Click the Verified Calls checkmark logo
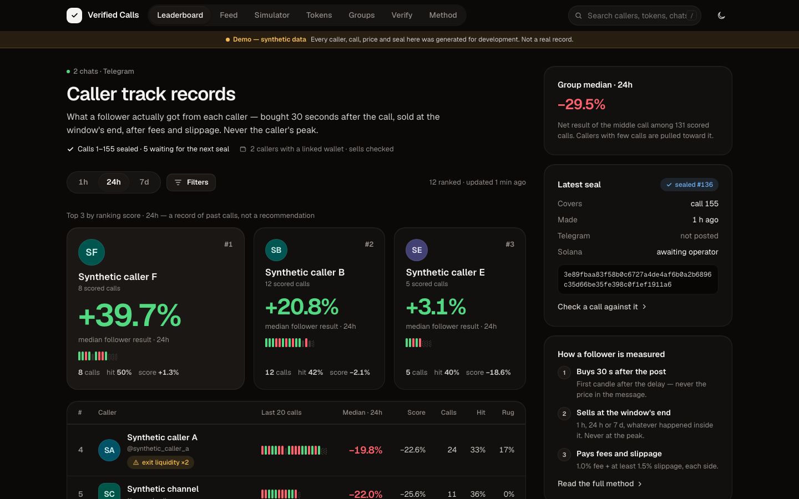 [74, 16]
